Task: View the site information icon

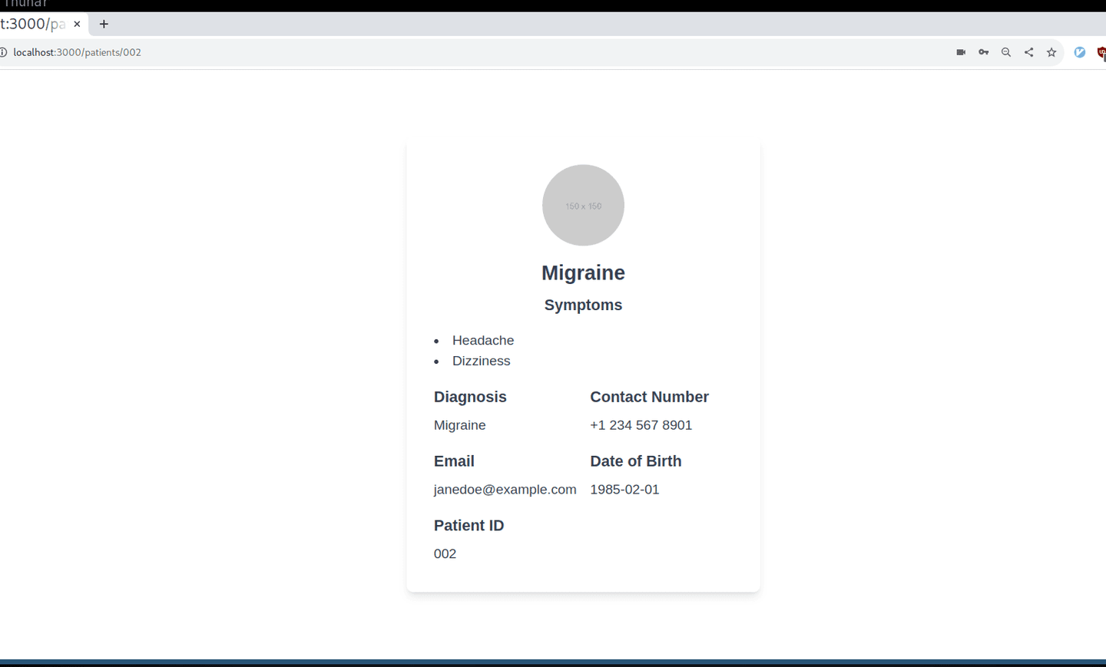Action: coord(3,52)
